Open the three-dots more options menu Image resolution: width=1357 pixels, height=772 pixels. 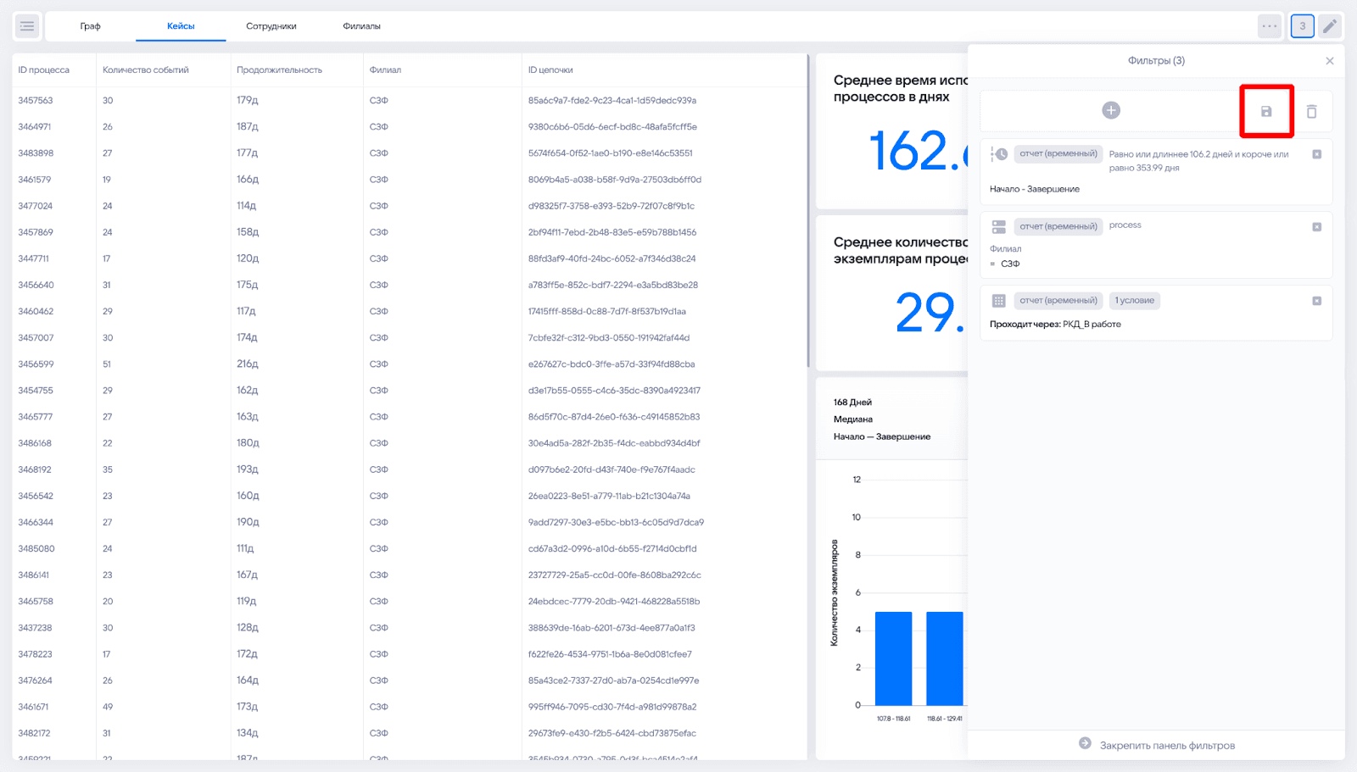(x=1270, y=26)
